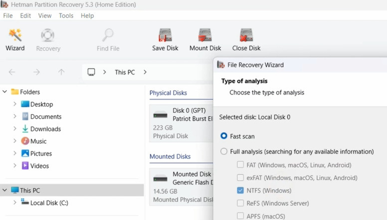Select Local Disk (C:) in the tree
The width and height of the screenshot is (387, 220).
[x=49, y=203]
